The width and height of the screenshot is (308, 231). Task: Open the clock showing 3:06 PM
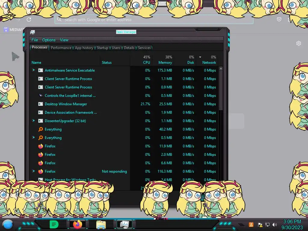[x=292, y=224]
